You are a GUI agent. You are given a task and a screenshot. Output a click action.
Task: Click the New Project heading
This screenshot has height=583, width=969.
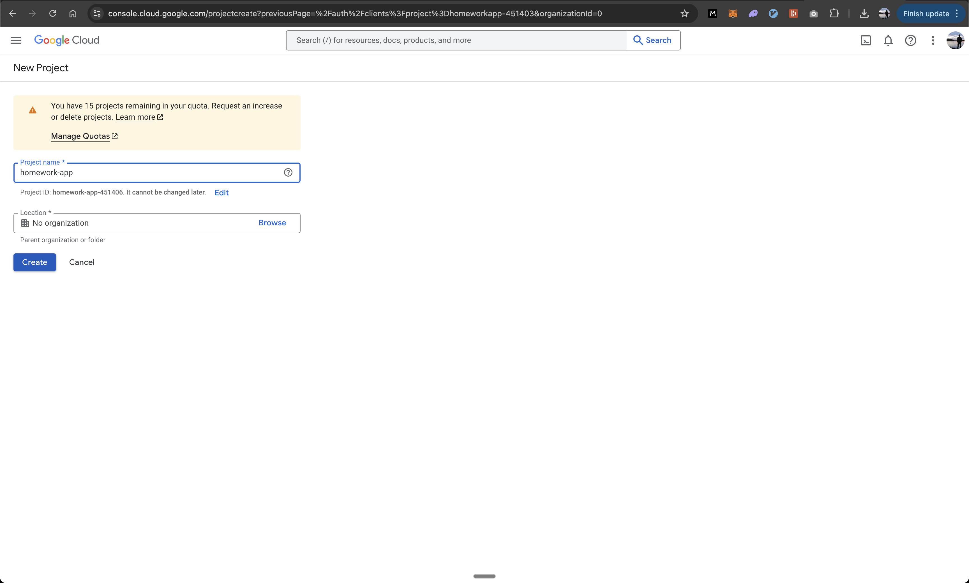pyautogui.click(x=41, y=68)
